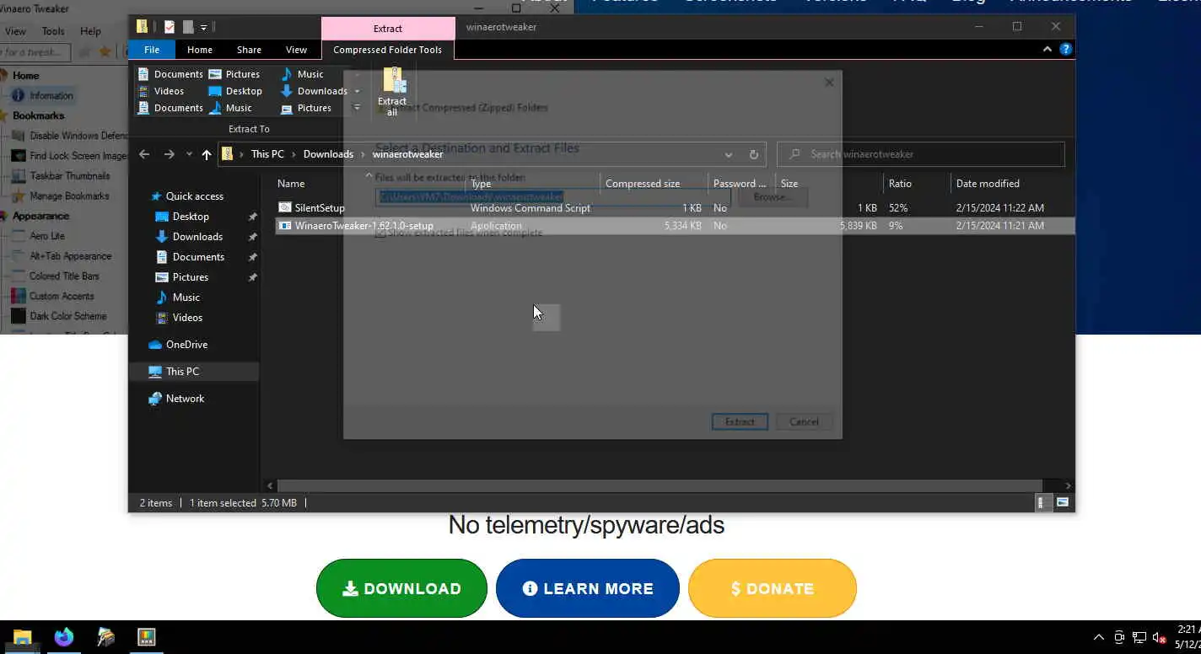The image size is (1201, 654).
Task: Click the Extract all ribbon button
Action: [x=392, y=91]
